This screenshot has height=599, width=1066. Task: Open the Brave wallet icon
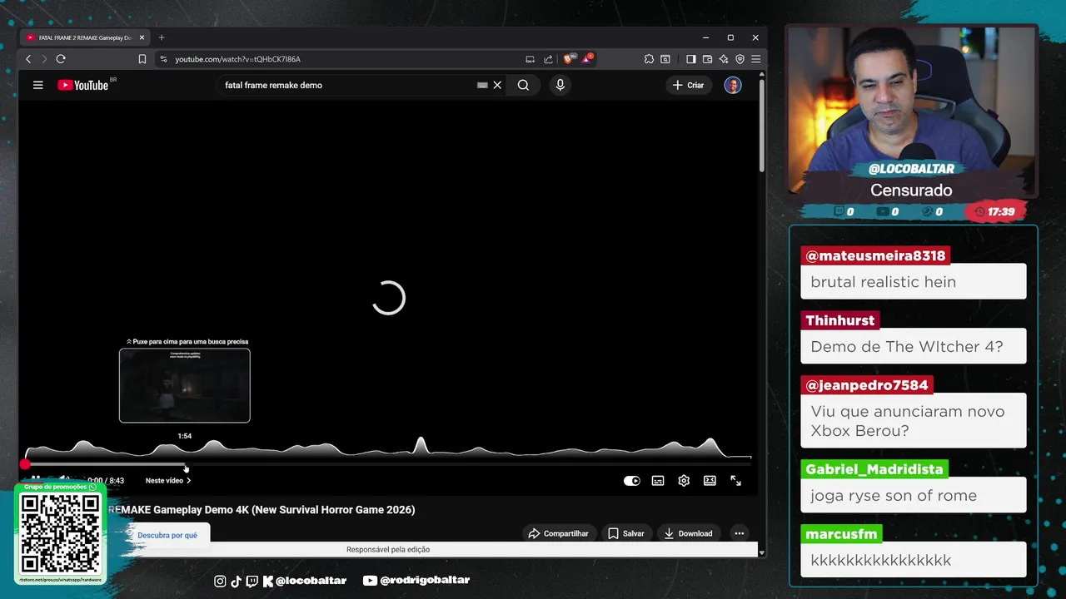(707, 59)
